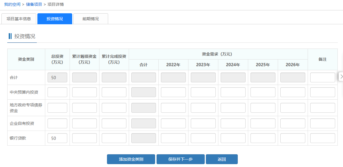Select 中央预算内投资 2024年 input
This screenshot has width=343, height=167.
tap(233, 92)
